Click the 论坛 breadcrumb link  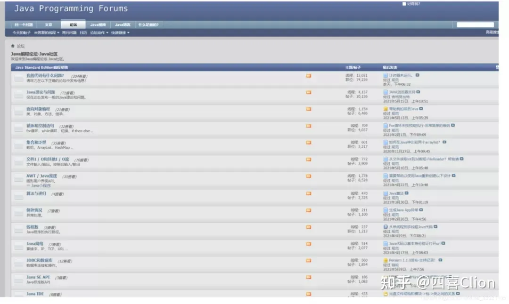click(x=21, y=46)
